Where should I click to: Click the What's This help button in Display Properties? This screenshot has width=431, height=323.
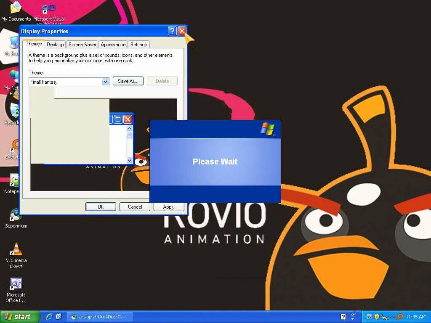click(172, 31)
